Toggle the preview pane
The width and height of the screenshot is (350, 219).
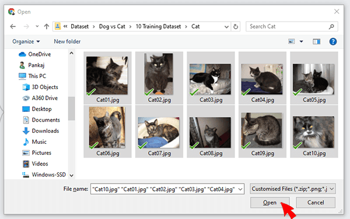point(316,41)
